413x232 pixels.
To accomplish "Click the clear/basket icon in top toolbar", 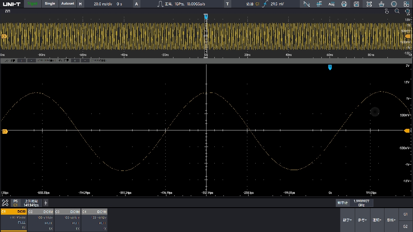I will (x=382, y=4).
